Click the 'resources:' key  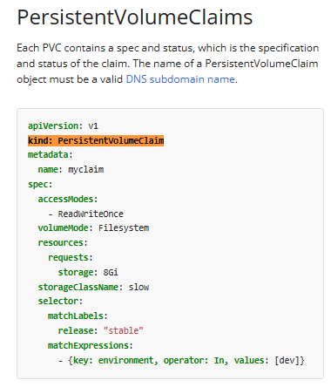[x=63, y=242]
